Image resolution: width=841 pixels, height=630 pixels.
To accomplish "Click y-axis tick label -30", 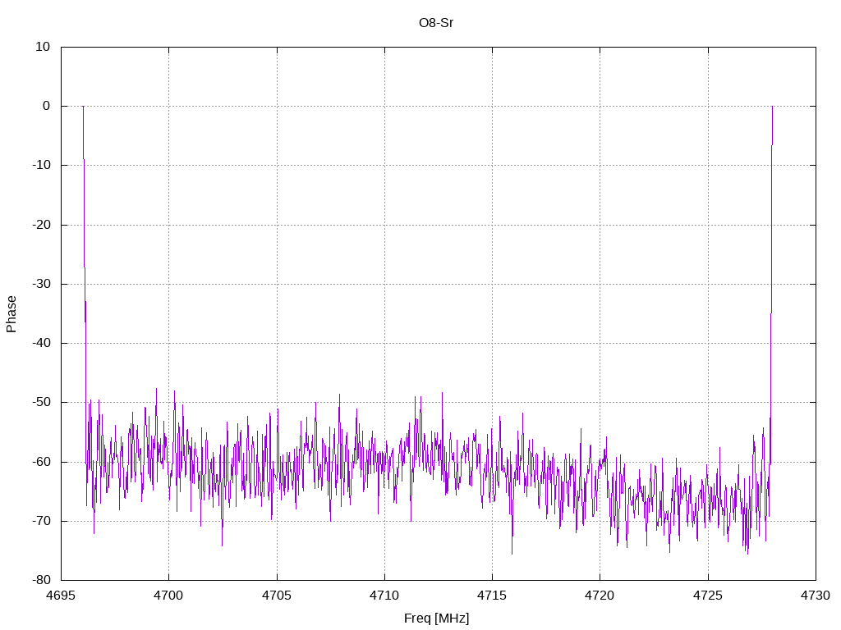I will pyautogui.click(x=41, y=284).
